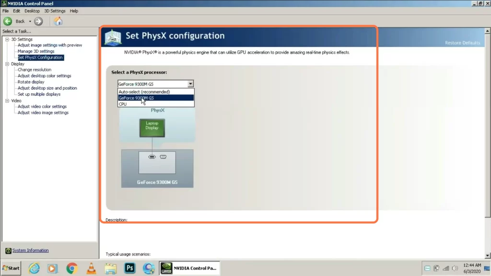Click the Show Desktop button in tray
Viewport: 491px width, 276px height.
click(x=487, y=268)
